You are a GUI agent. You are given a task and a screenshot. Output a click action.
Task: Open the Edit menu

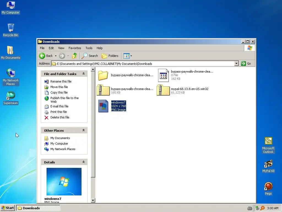(x=51, y=48)
